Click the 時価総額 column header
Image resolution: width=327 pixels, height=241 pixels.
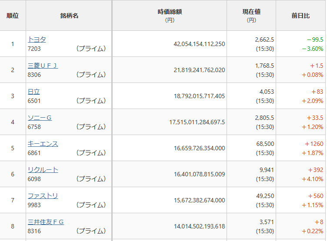coord(170,12)
